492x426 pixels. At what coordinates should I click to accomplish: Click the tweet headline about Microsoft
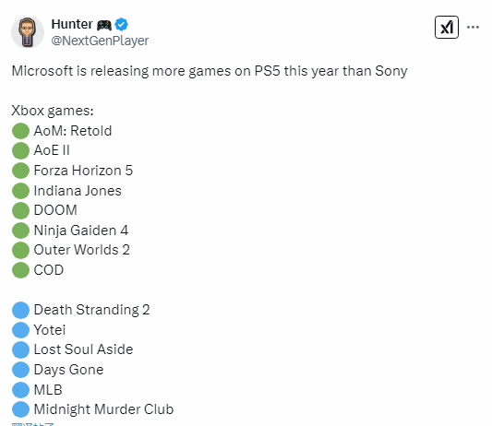tap(210, 71)
